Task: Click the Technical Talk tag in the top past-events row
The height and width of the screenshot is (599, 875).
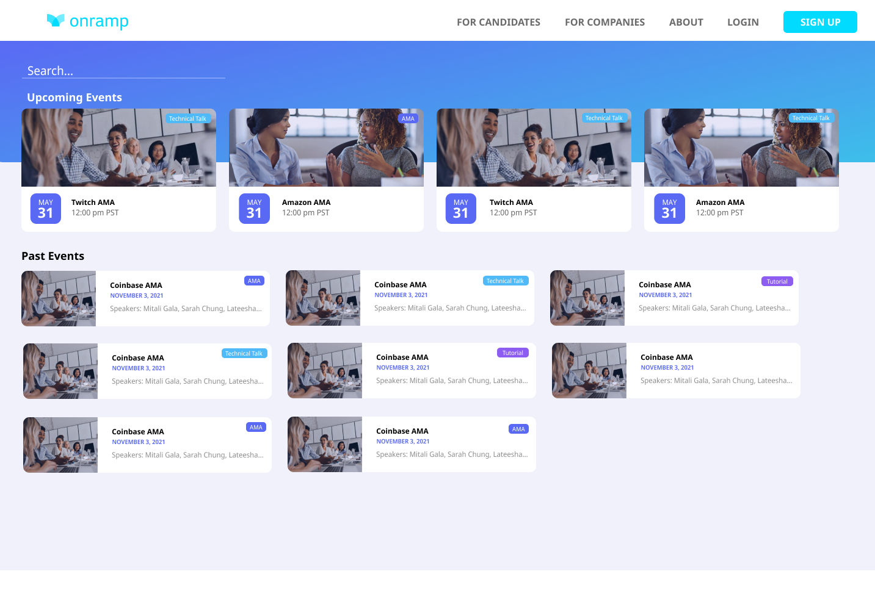Action: [x=505, y=281]
